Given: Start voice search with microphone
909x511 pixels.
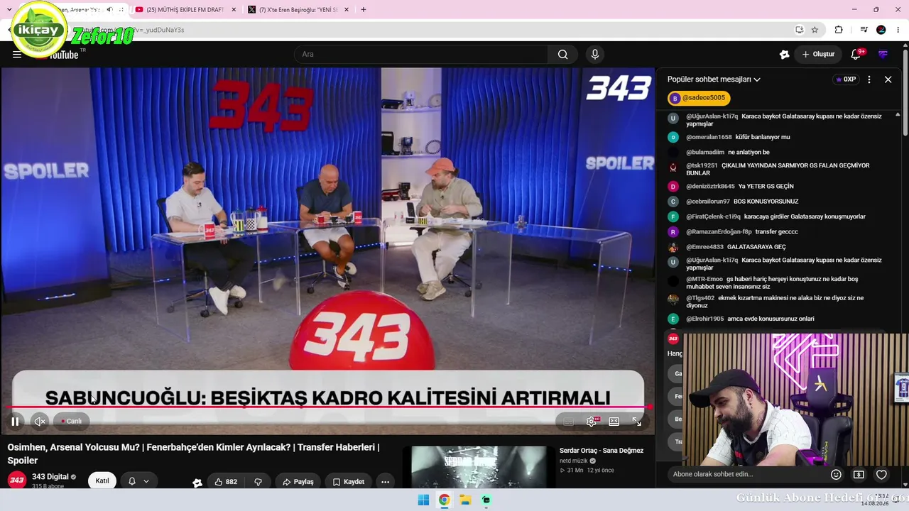Looking at the screenshot, I should (595, 55).
